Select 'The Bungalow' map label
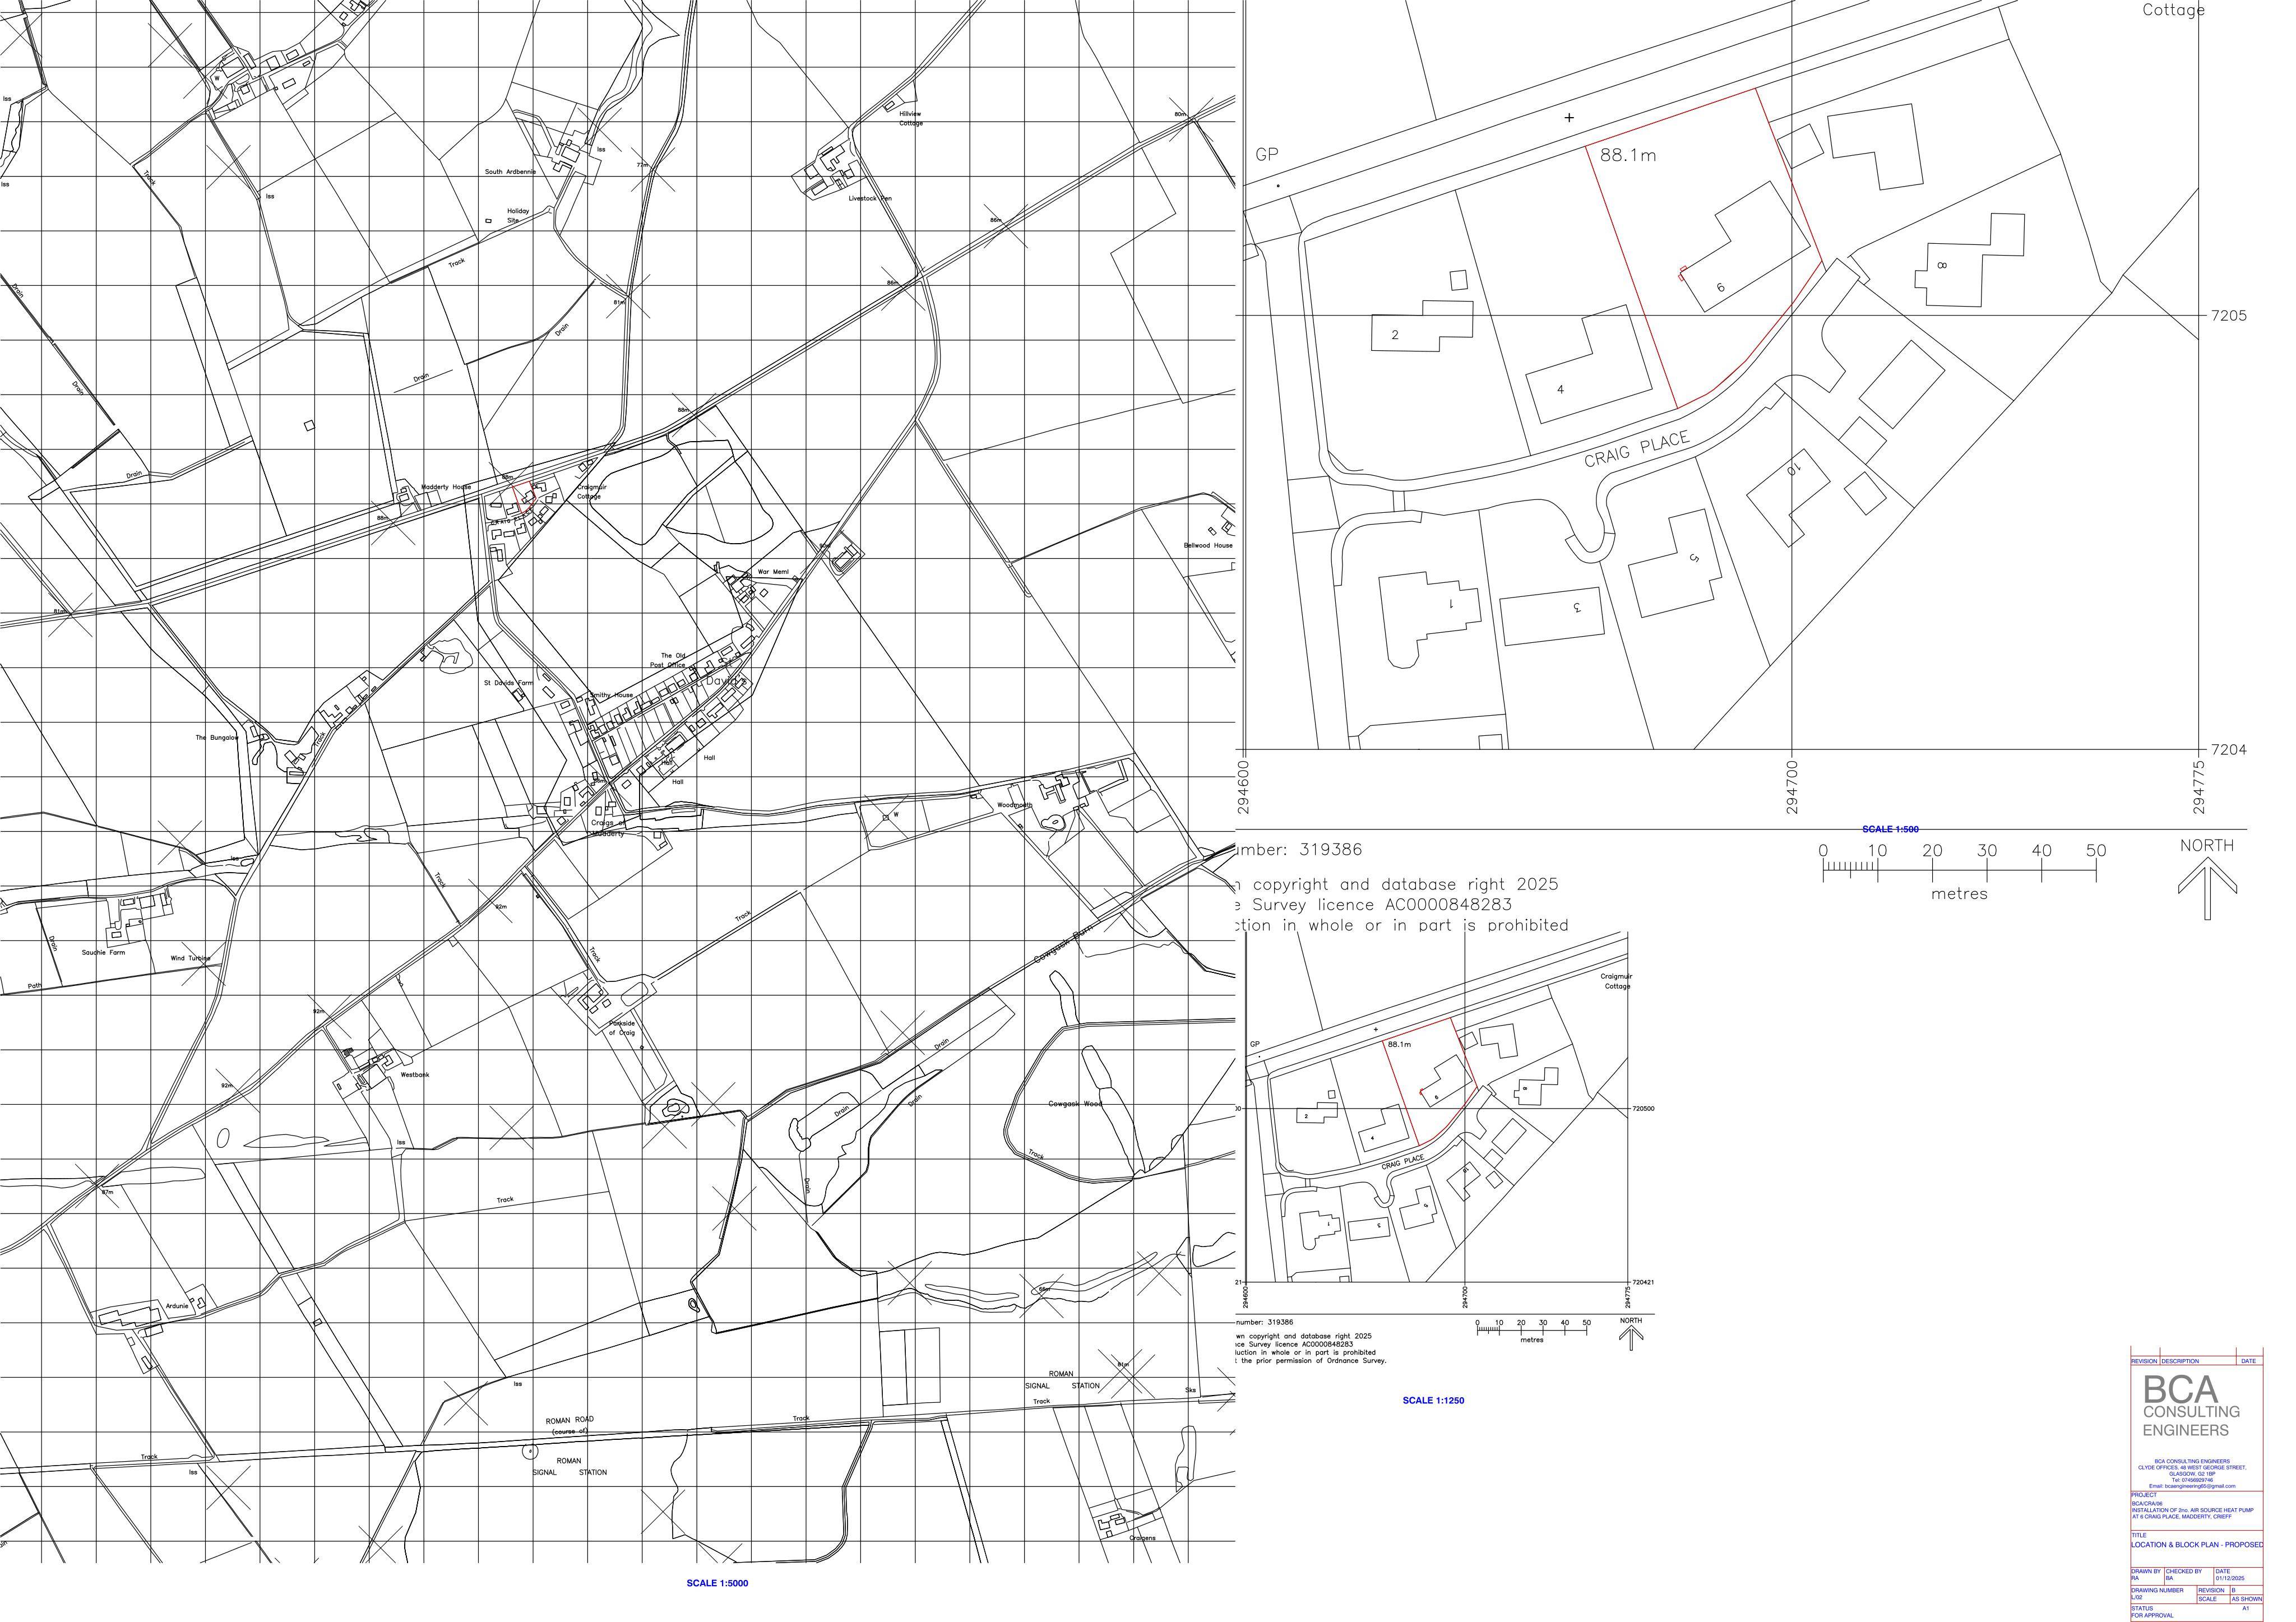 click(x=217, y=738)
